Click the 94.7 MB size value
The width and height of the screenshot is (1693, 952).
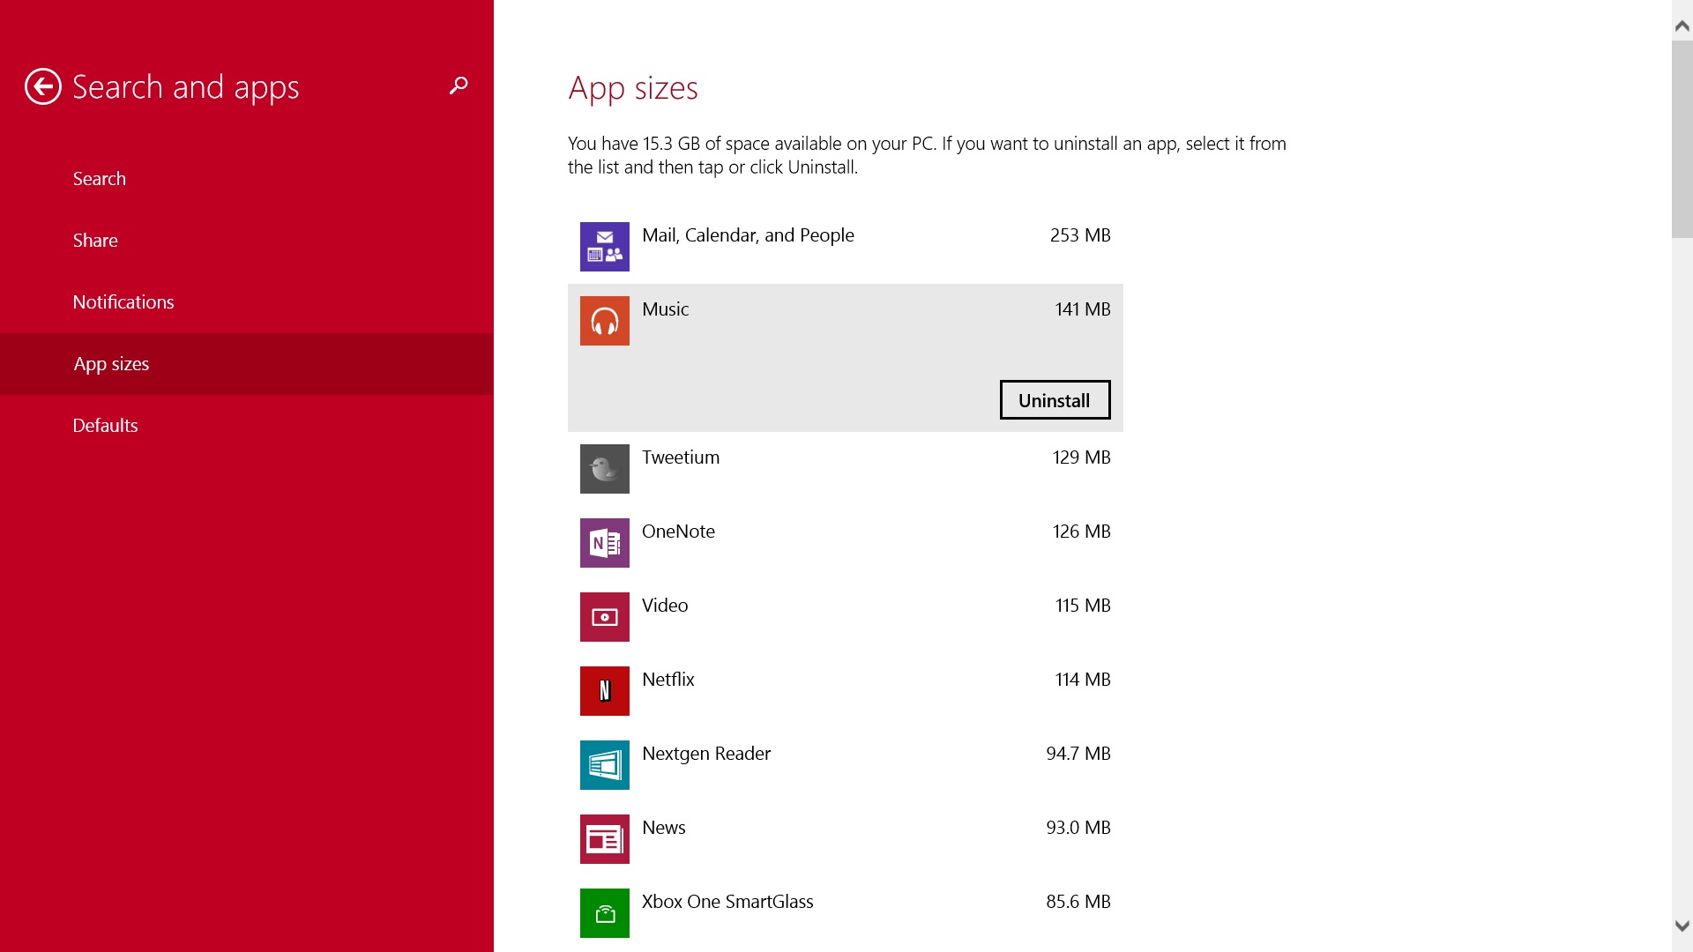[x=1078, y=754]
